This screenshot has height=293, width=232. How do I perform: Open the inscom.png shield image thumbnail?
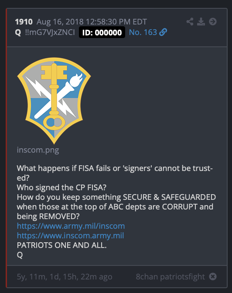(54, 101)
